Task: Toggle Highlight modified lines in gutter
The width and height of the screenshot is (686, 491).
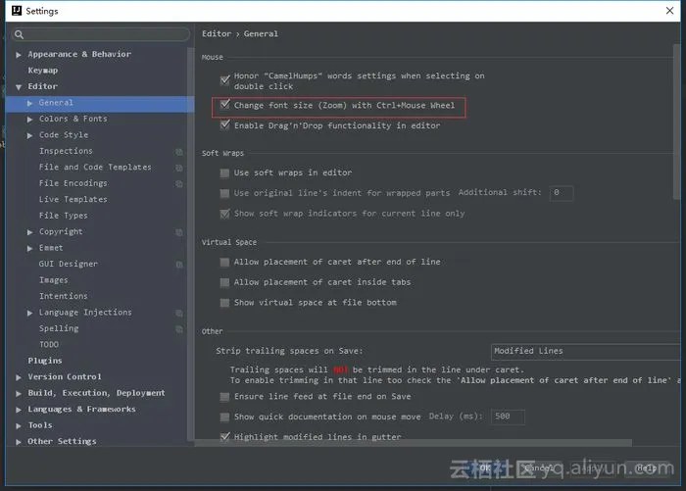Action: click(224, 437)
